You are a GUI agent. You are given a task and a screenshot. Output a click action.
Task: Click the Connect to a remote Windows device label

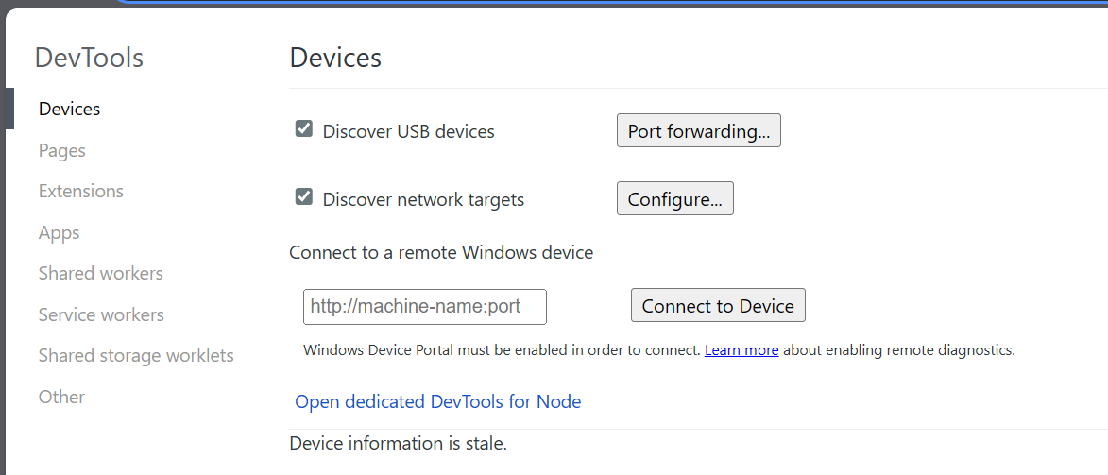click(441, 252)
